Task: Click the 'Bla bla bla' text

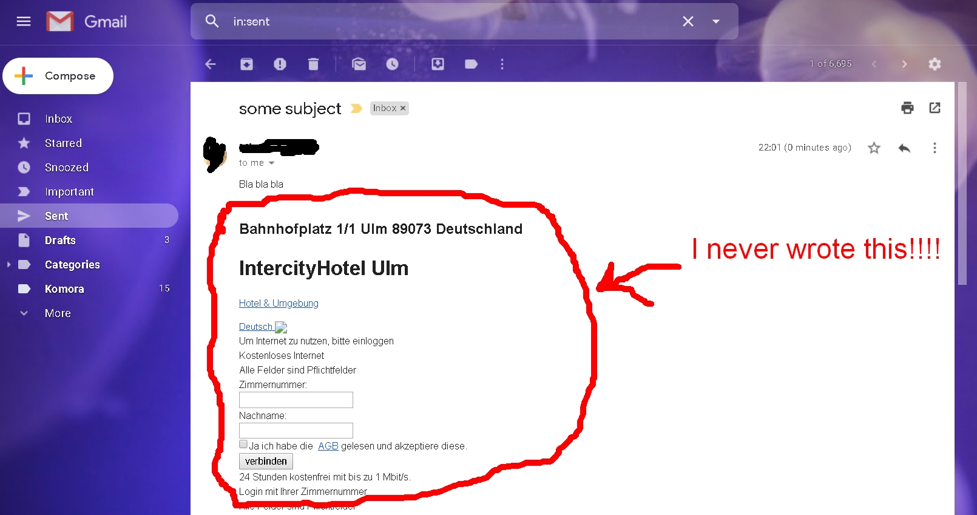Action: [x=261, y=184]
